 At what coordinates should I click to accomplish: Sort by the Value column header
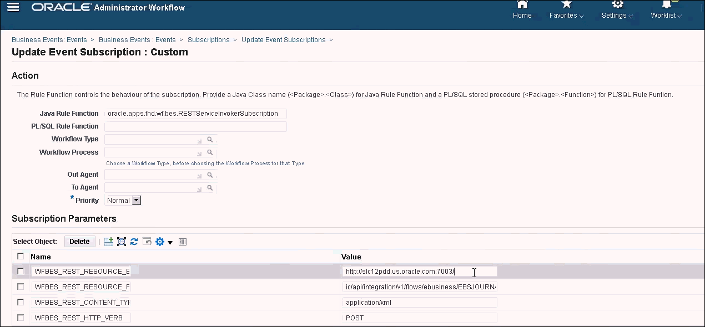351,257
